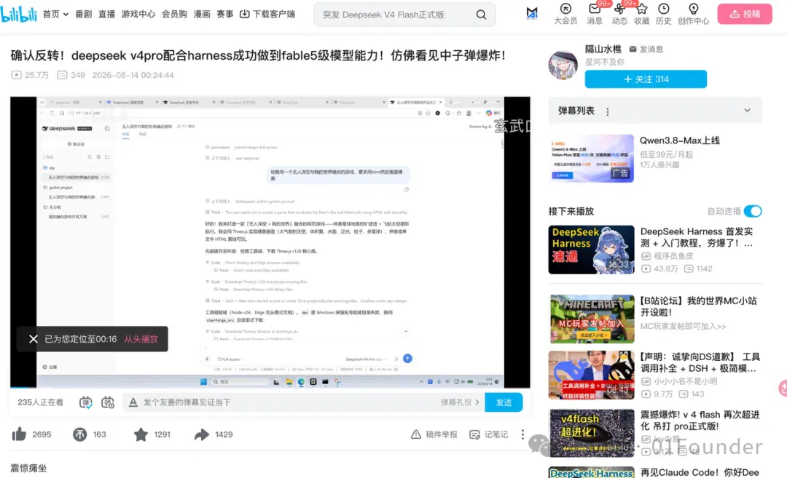Click the video title text
The height and width of the screenshot is (478, 787).
[258, 55]
